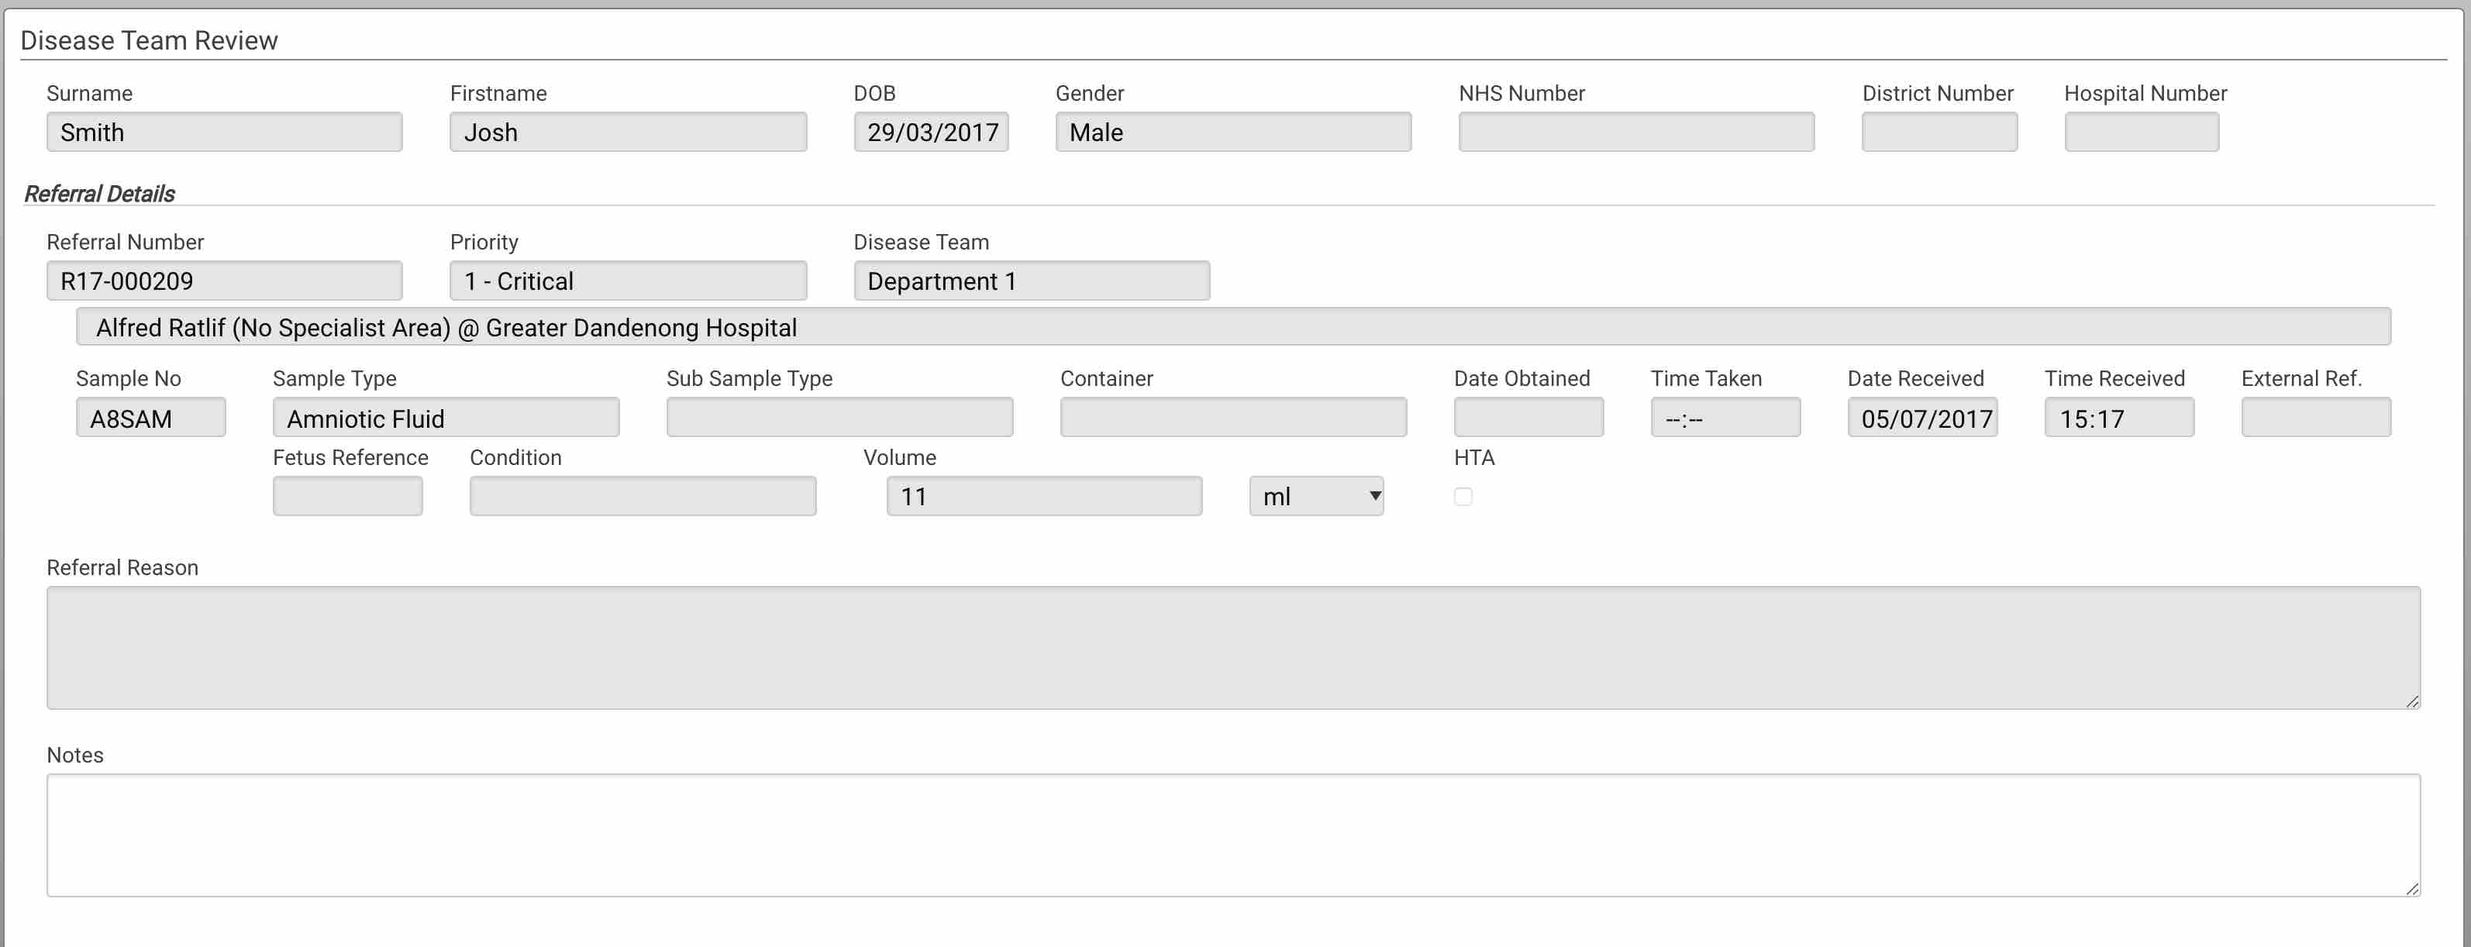Select the DOB field showing 29/03/2017
Viewport: 2471px width, 947px height.
click(932, 132)
